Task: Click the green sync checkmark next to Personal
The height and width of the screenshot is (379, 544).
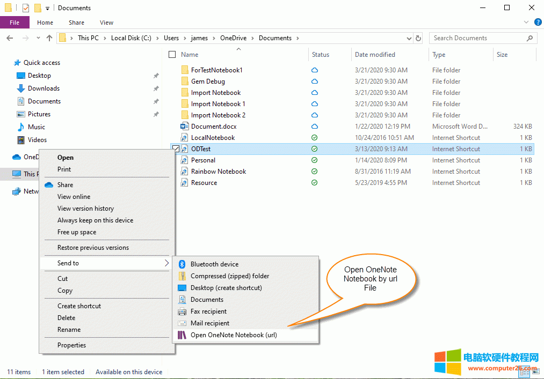Action: tap(314, 160)
